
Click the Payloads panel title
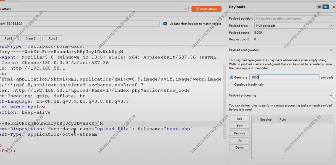(237, 7)
